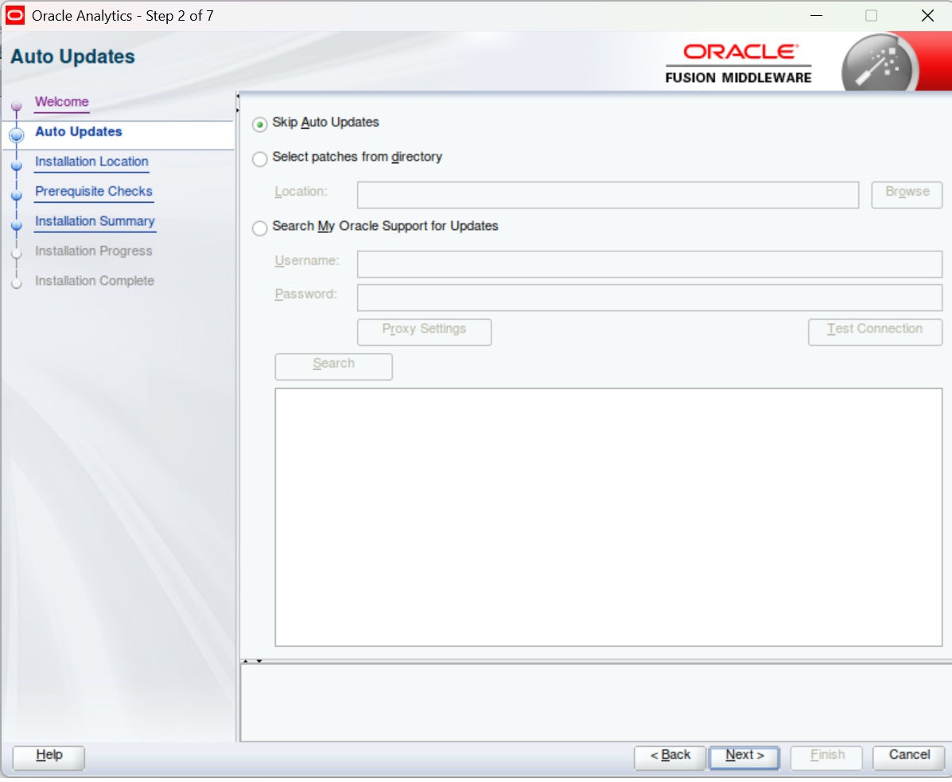Screen dimensions: 952x782
Task: Jump to Installation Summary step
Action: pos(95,222)
